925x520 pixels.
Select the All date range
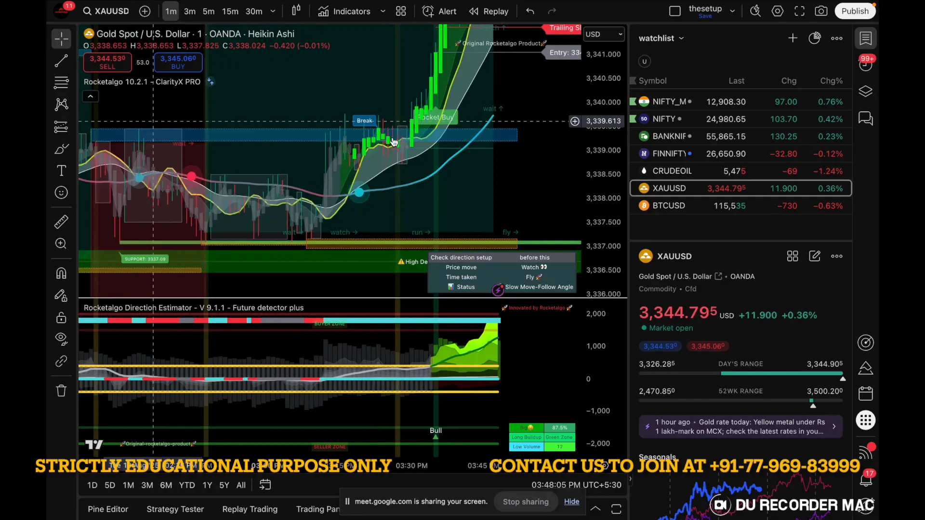pos(241,485)
